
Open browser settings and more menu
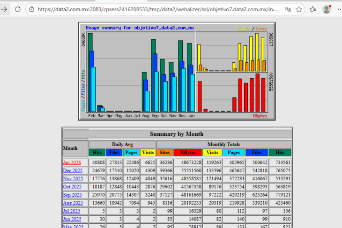339,9
